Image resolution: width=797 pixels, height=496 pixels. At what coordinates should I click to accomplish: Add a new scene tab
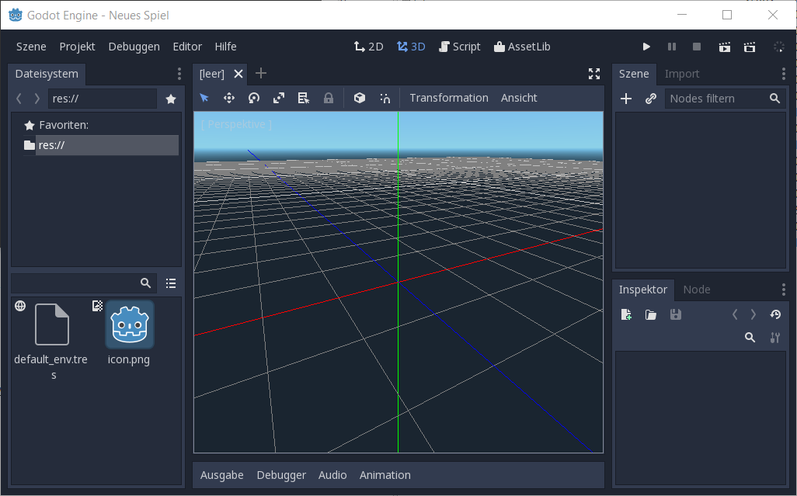tap(261, 74)
